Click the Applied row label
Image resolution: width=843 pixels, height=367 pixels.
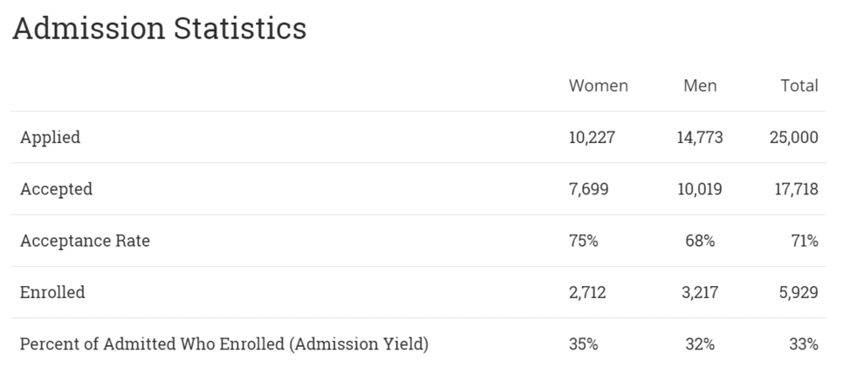(51, 138)
